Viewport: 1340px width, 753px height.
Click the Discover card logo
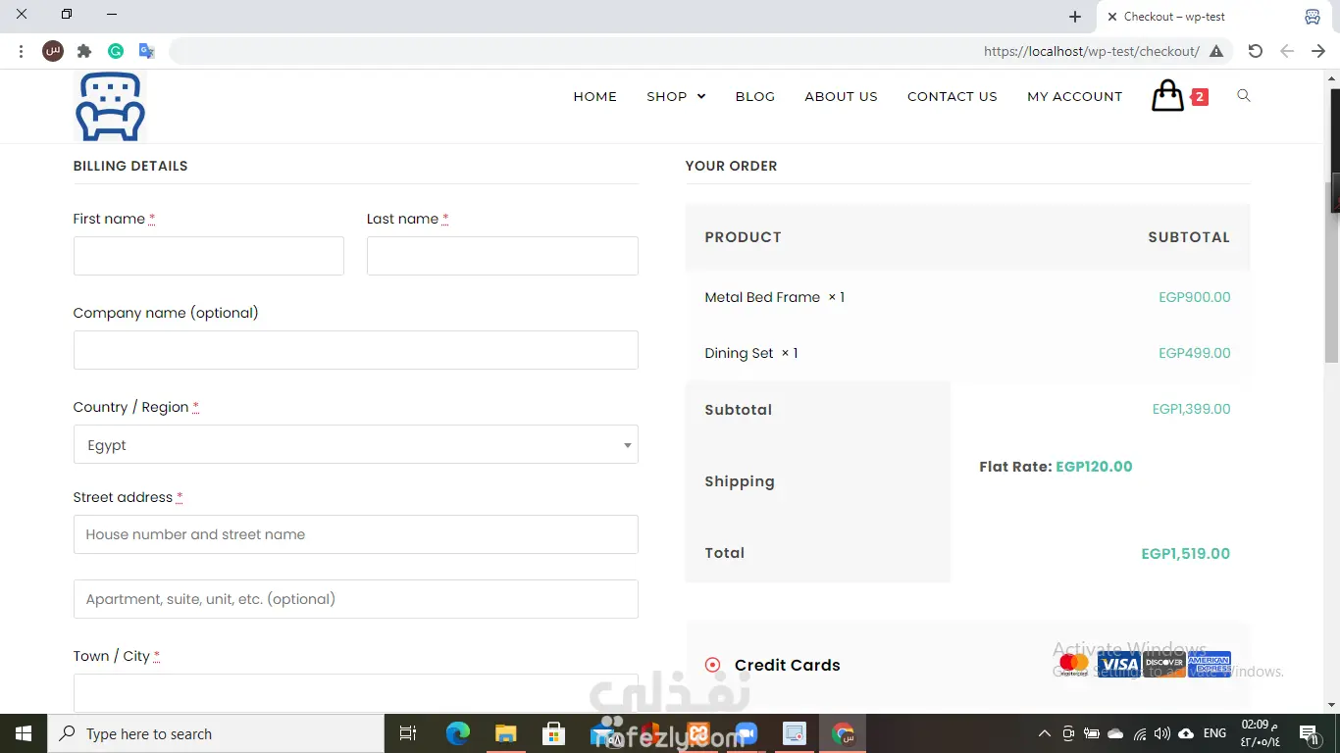(1164, 664)
